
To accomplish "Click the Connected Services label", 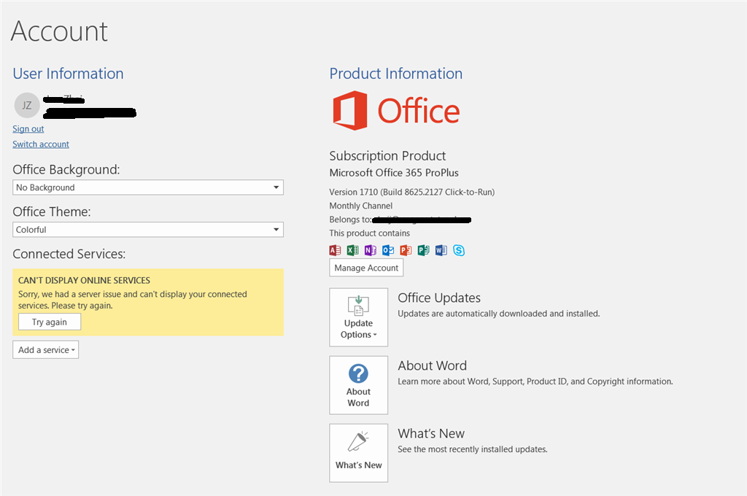I will coord(69,254).
